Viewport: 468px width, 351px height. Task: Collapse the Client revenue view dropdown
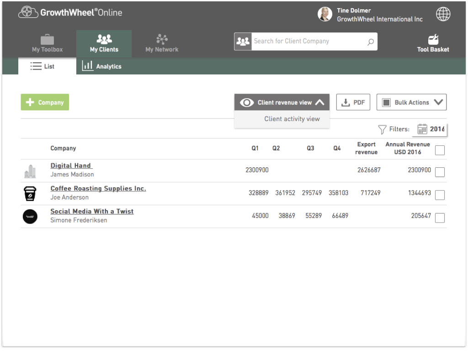pyautogui.click(x=282, y=102)
